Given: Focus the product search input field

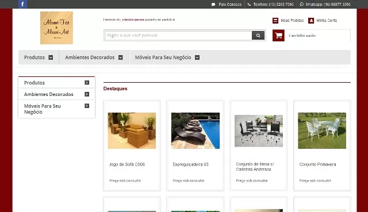Looking at the screenshot, I should tap(179, 36).
